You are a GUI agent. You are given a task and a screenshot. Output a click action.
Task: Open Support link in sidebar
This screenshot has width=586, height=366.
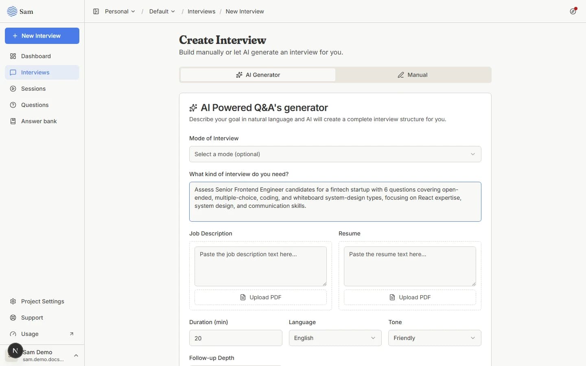coord(42,318)
